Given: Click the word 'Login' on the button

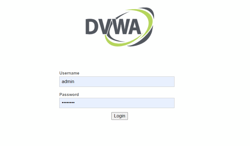Looking at the screenshot, I should 120,116.
